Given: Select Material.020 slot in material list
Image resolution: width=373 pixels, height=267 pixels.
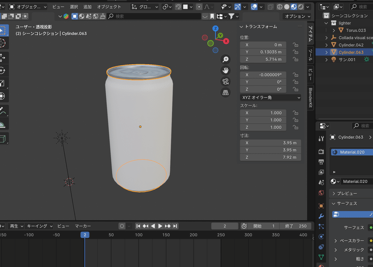Looking at the screenshot, I should pos(352,152).
